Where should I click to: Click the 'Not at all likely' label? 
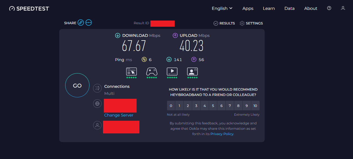(178, 115)
